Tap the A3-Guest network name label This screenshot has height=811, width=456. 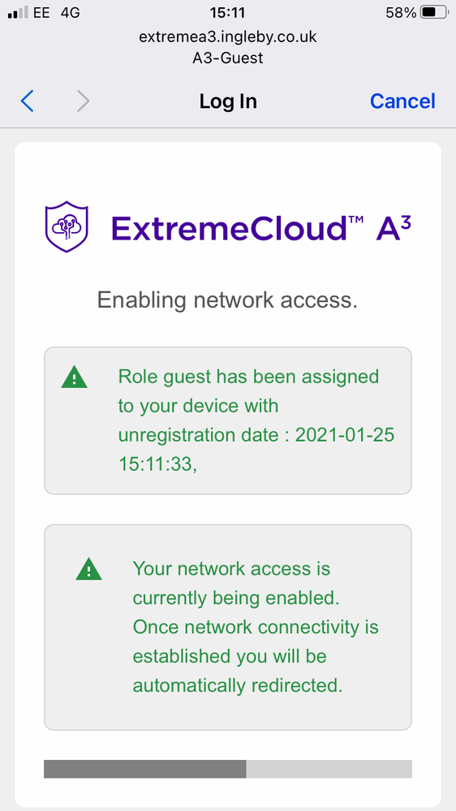tap(228, 58)
